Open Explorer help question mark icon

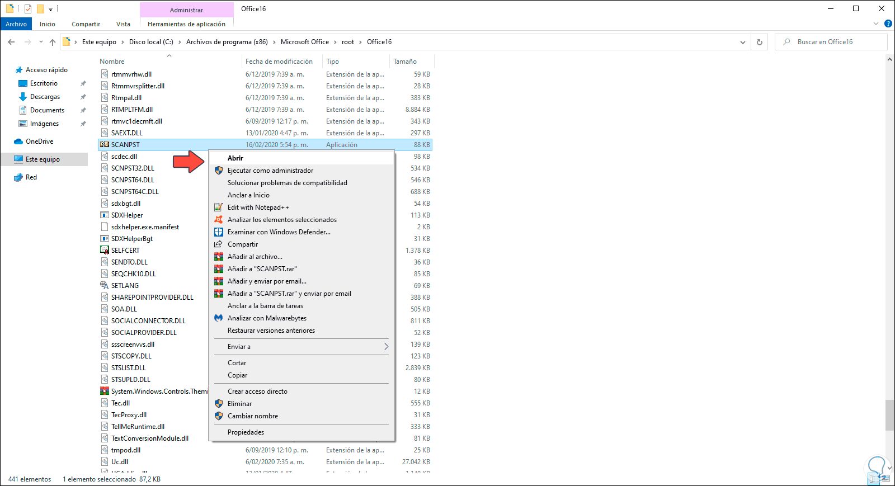(888, 24)
